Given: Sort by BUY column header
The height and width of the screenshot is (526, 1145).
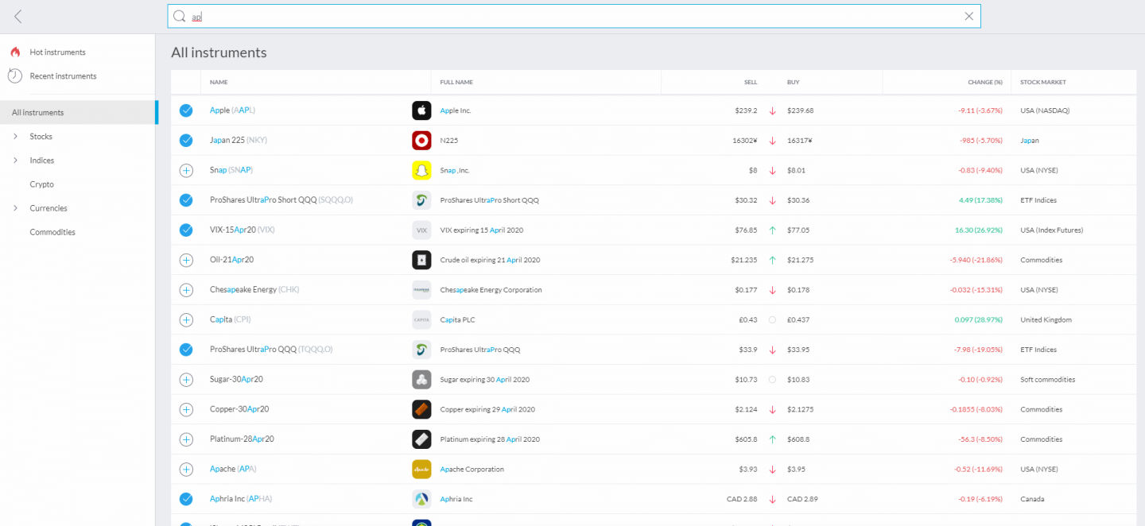Looking at the screenshot, I should coord(794,82).
